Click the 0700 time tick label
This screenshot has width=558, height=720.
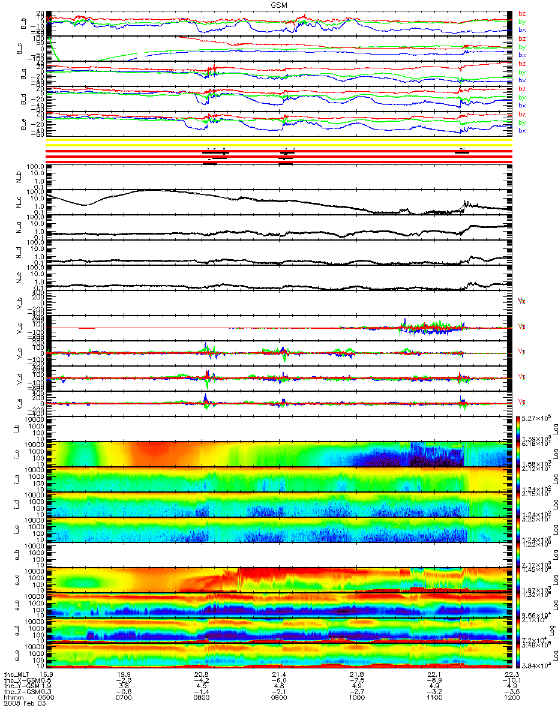pos(124,697)
